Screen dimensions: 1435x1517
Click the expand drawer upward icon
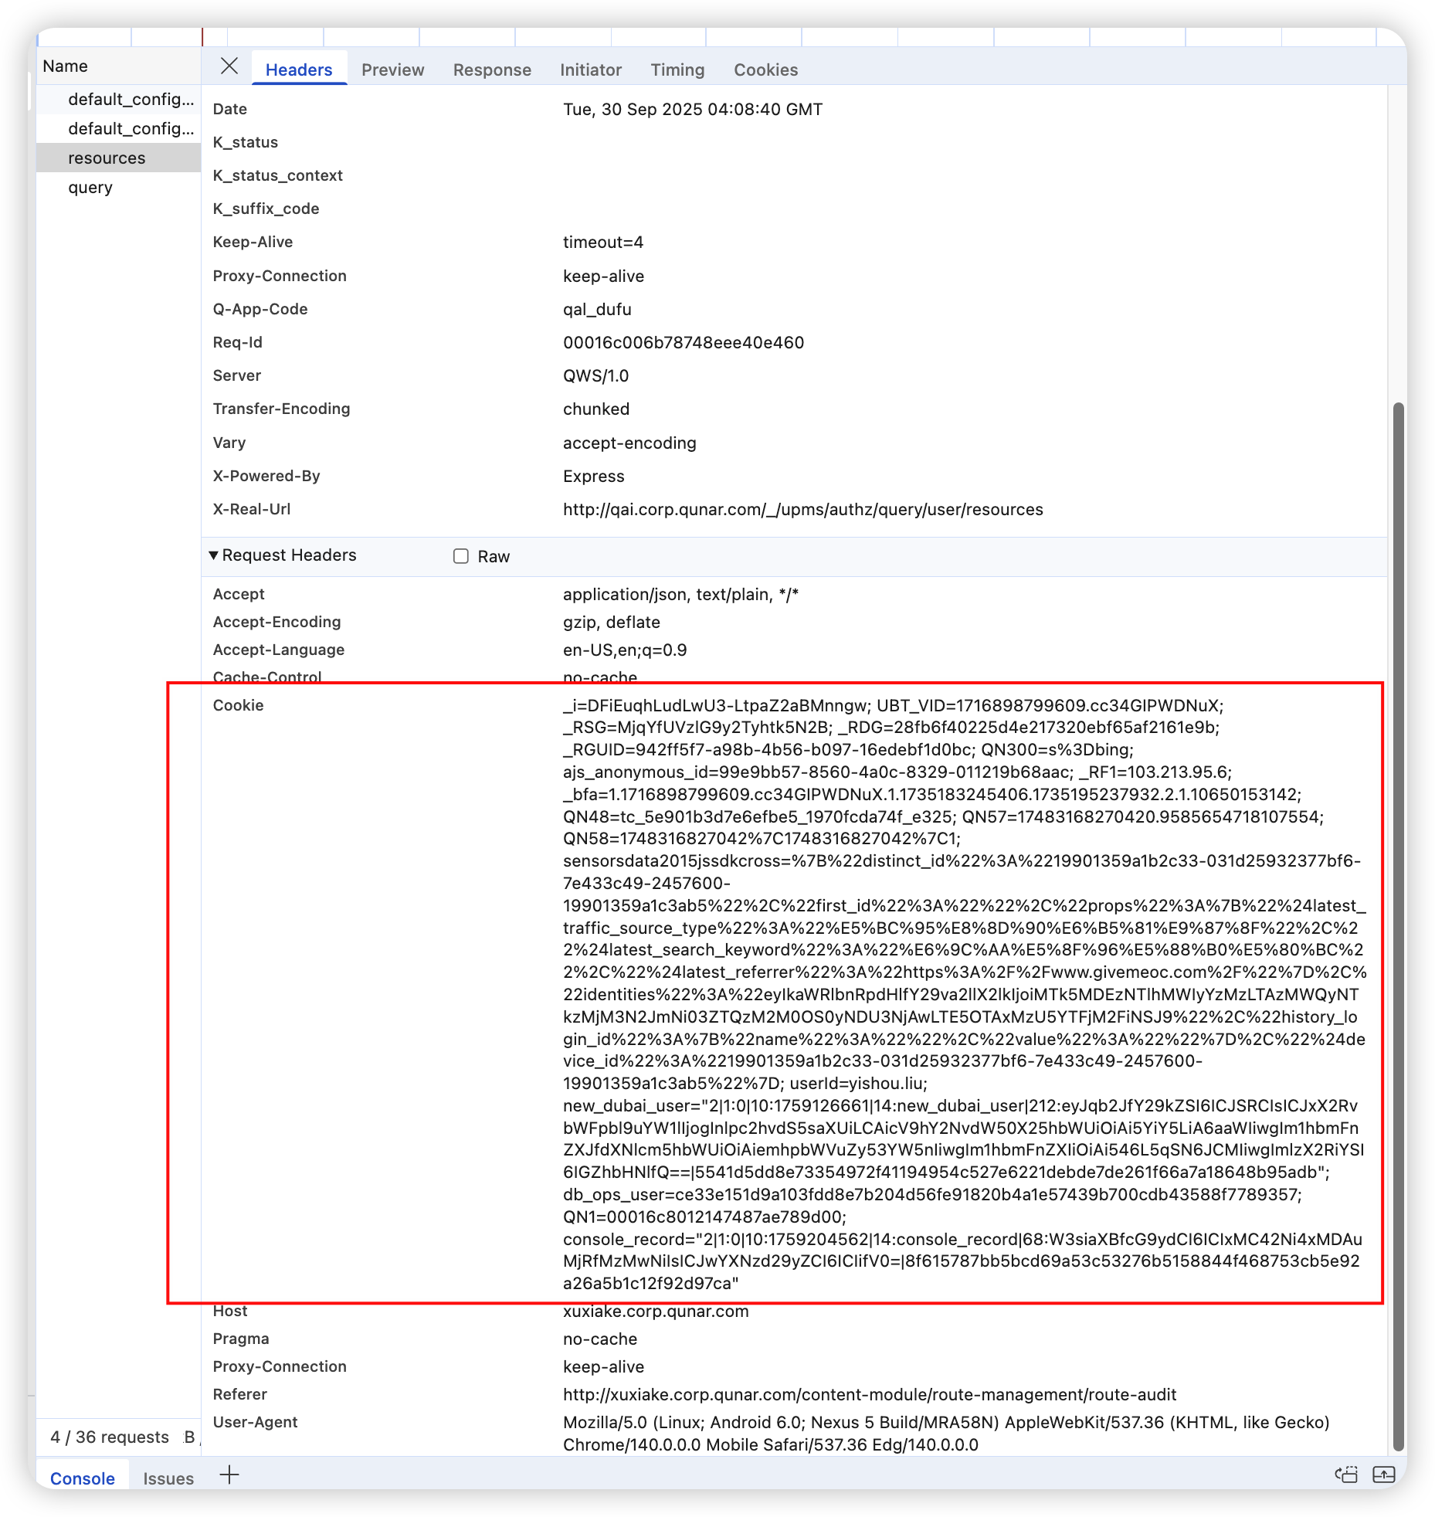coord(1383,1475)
